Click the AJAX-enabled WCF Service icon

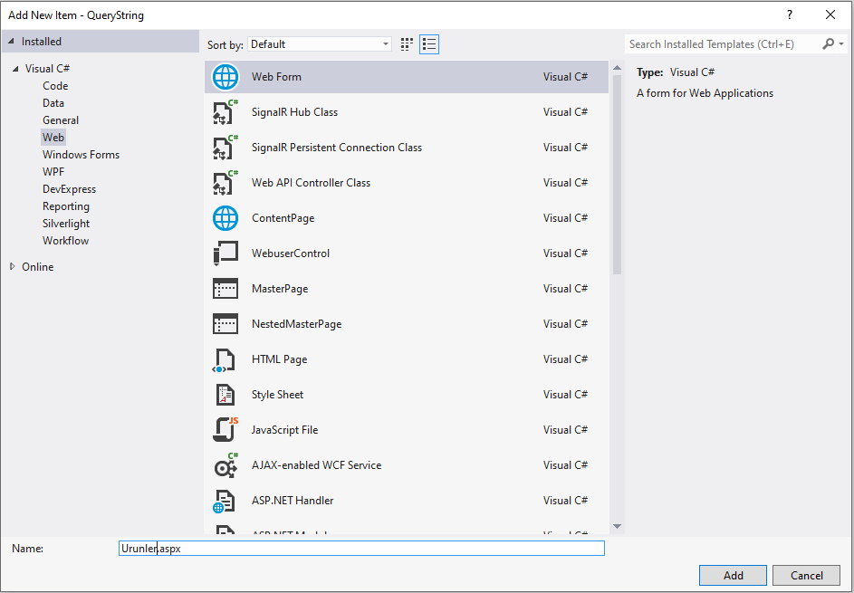[x=225, y=465]
